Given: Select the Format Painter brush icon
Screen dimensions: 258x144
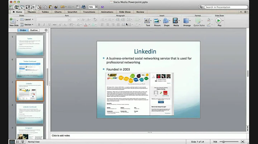Looking at the screenshot, I should click(56, 7).
